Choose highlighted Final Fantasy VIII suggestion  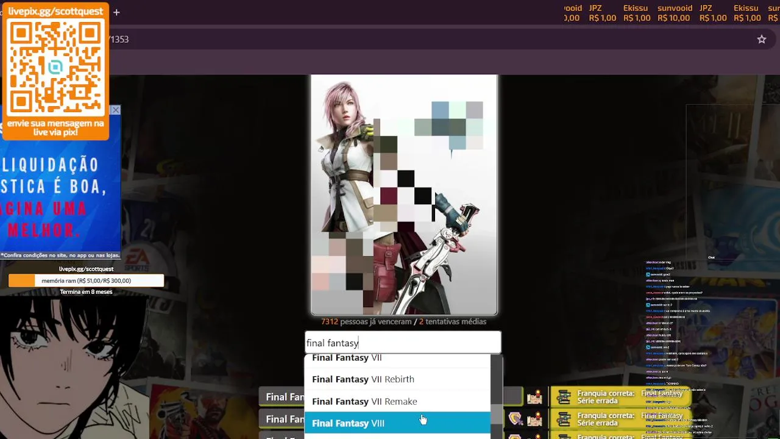[397, 423]
